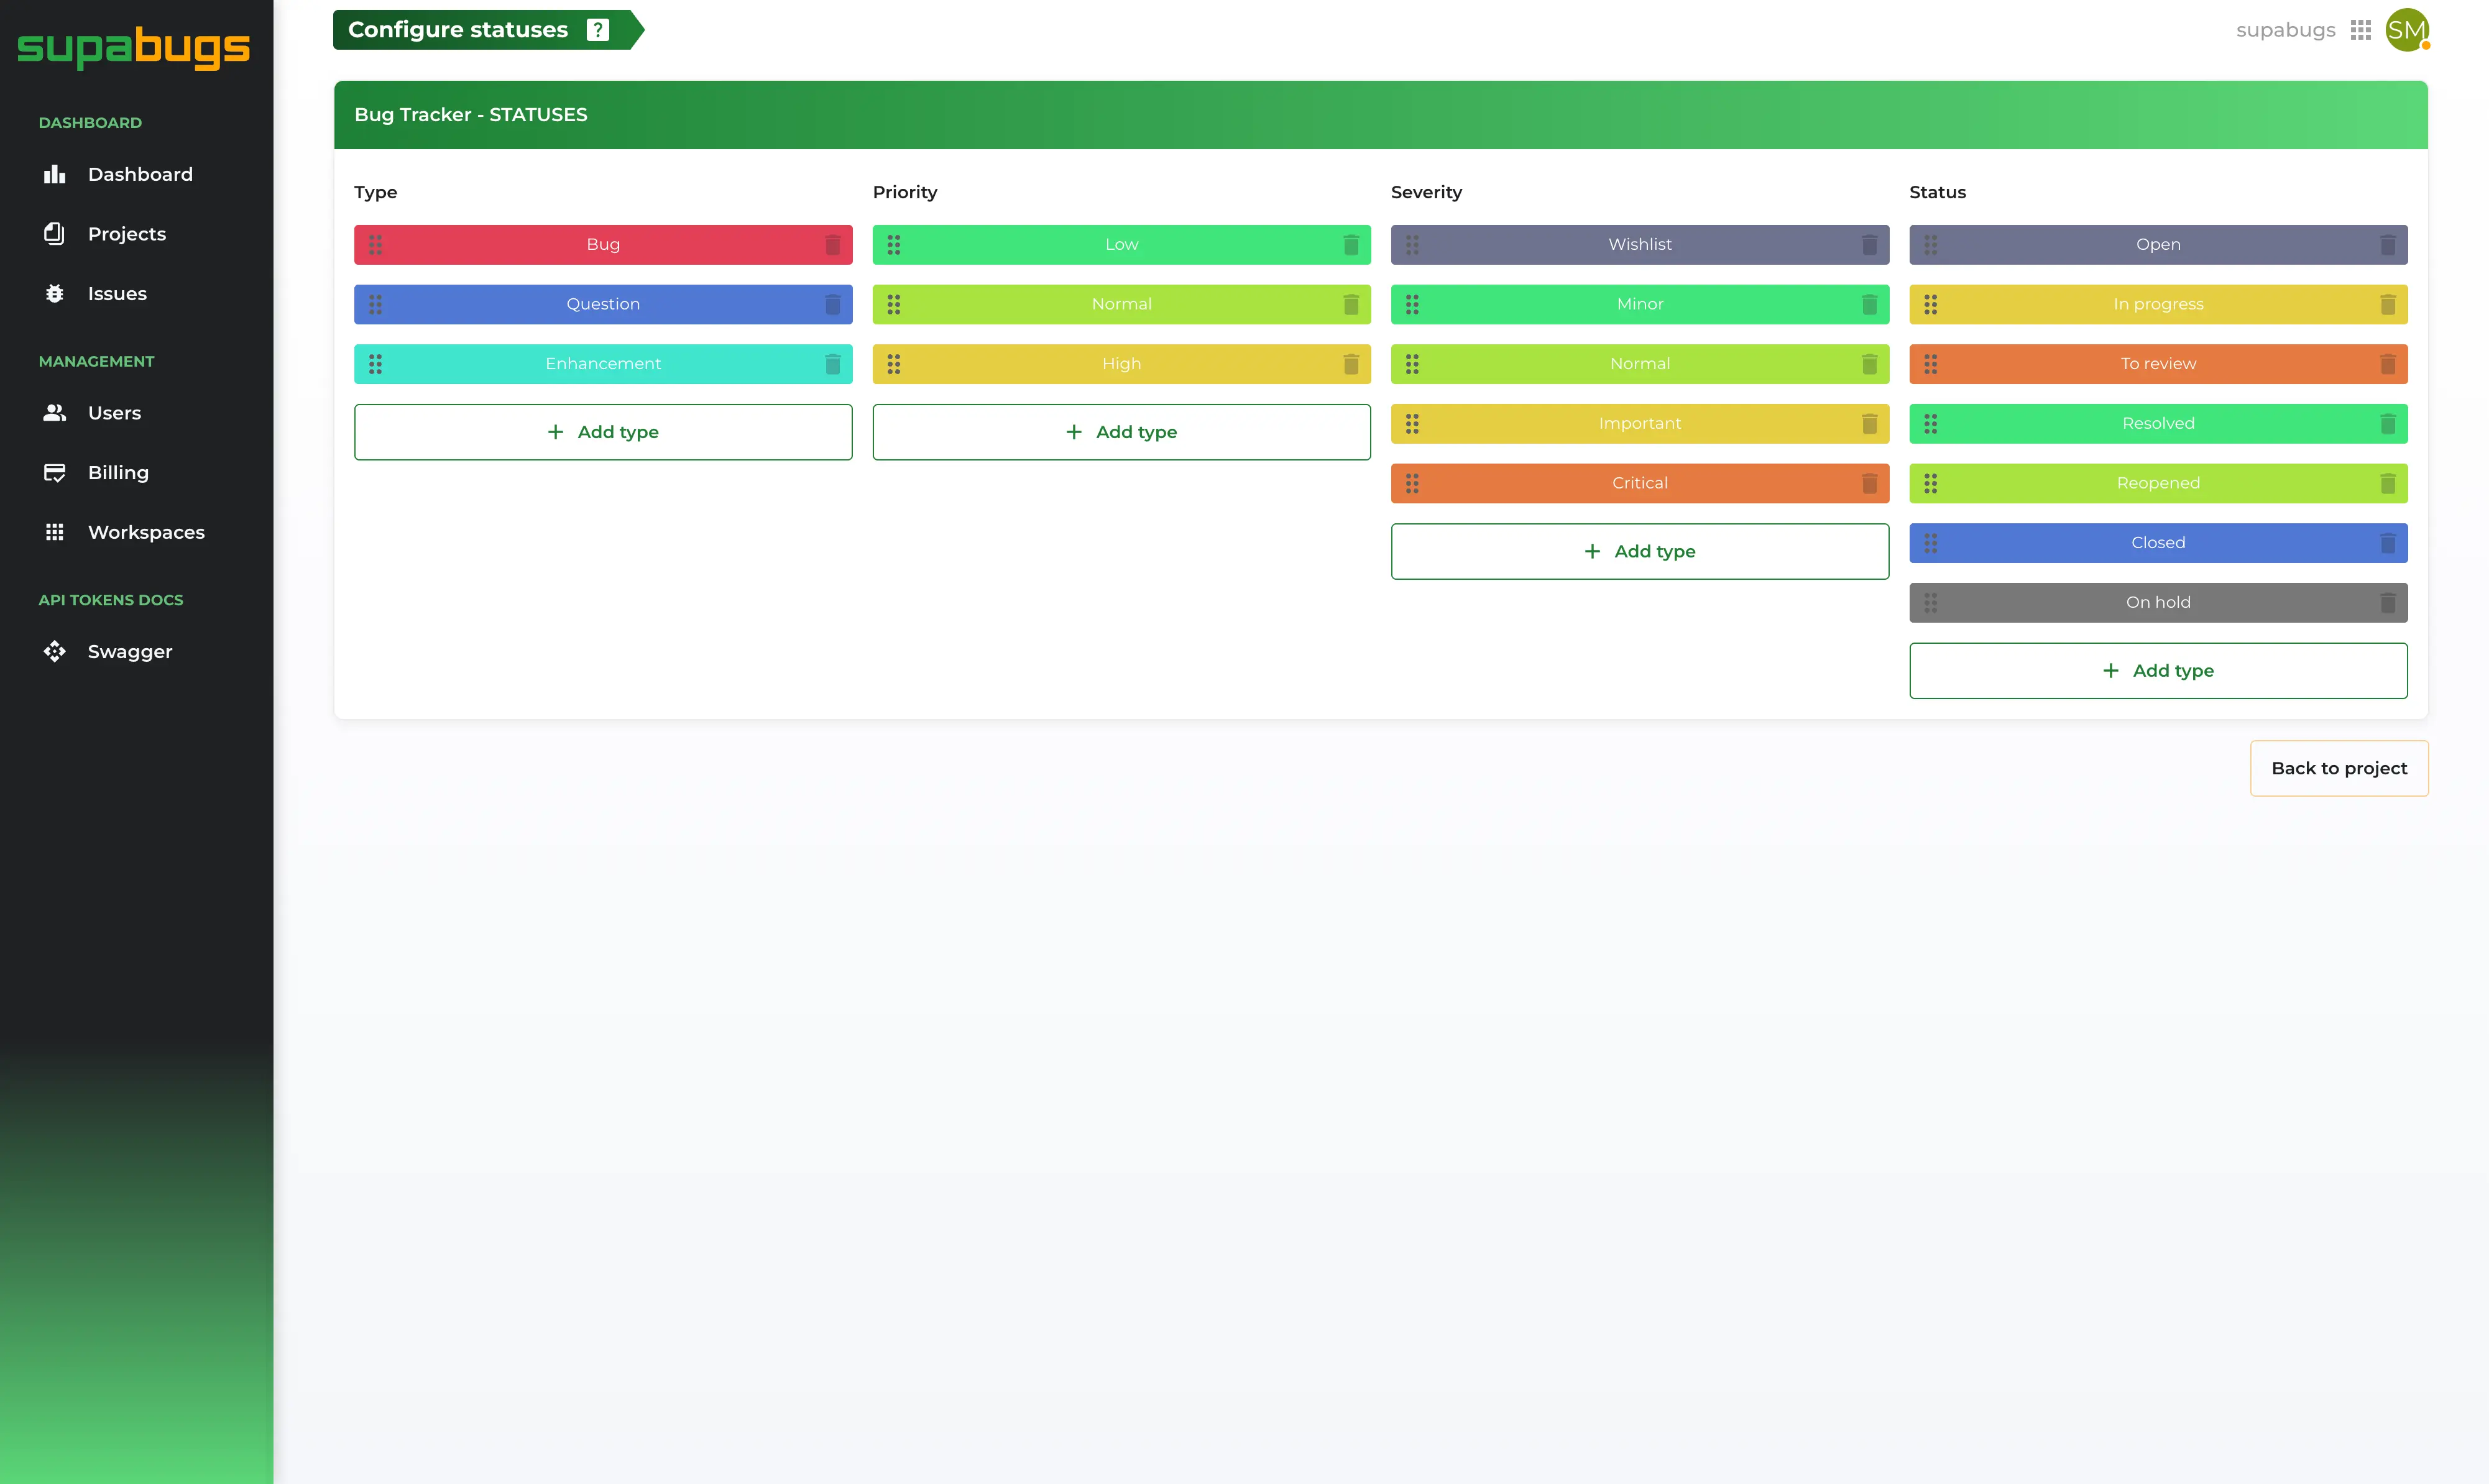The width and height of the screenshot is (2489, 1484).
Task: Click Back to project button
Action: click(x=2338, y=768)
